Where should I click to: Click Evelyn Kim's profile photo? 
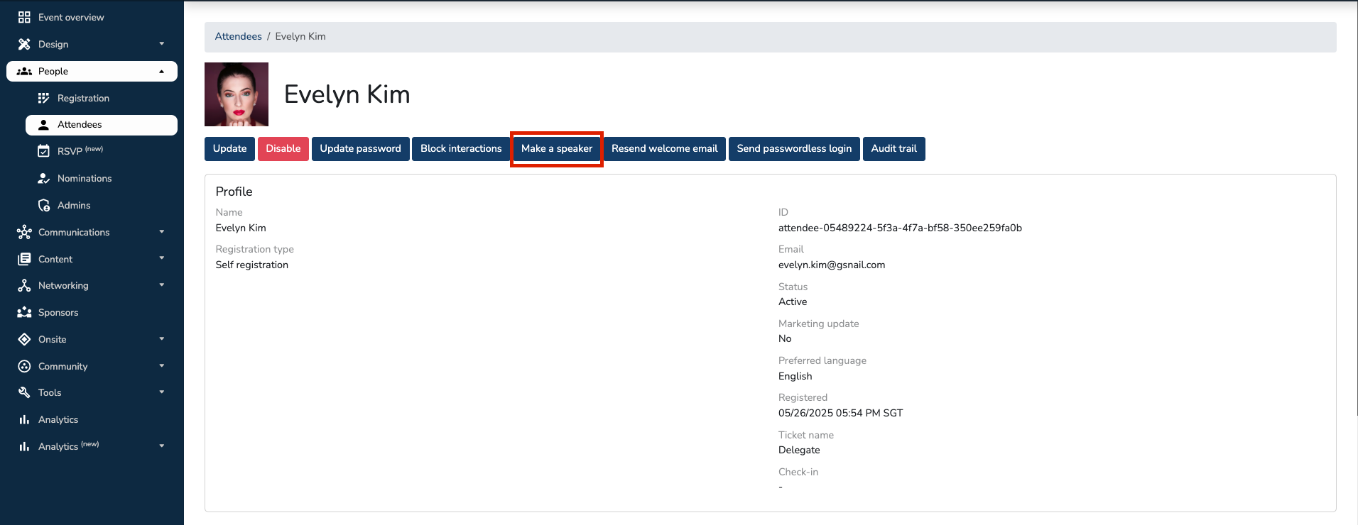237,94
